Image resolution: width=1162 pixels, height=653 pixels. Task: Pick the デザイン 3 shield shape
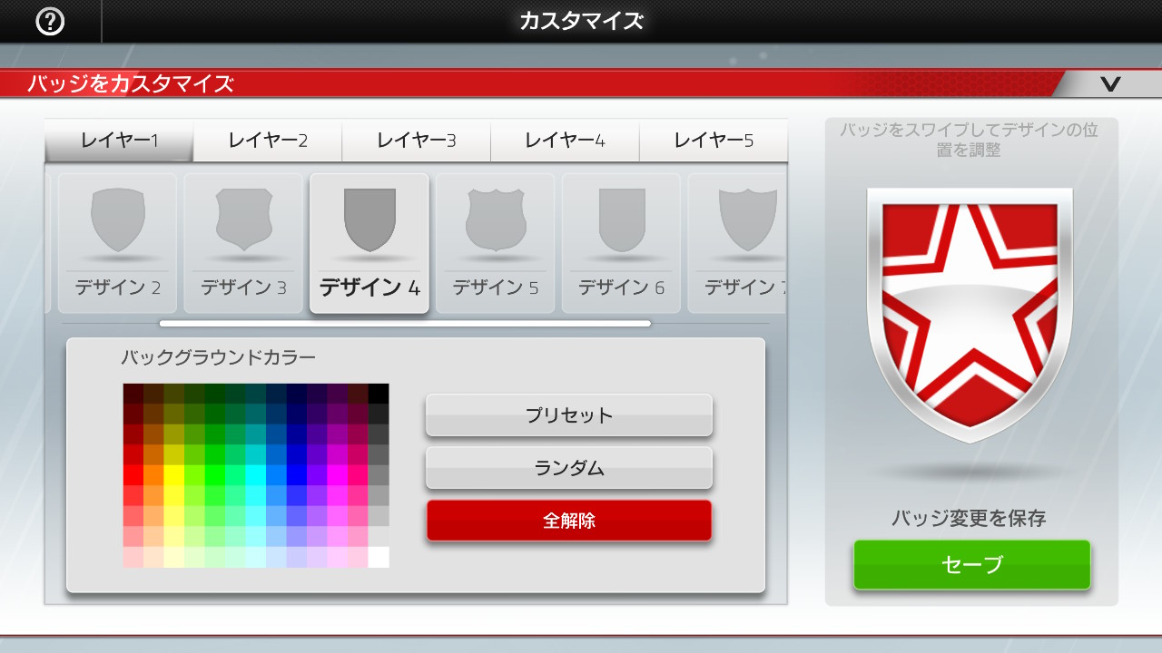click(243, 243)
